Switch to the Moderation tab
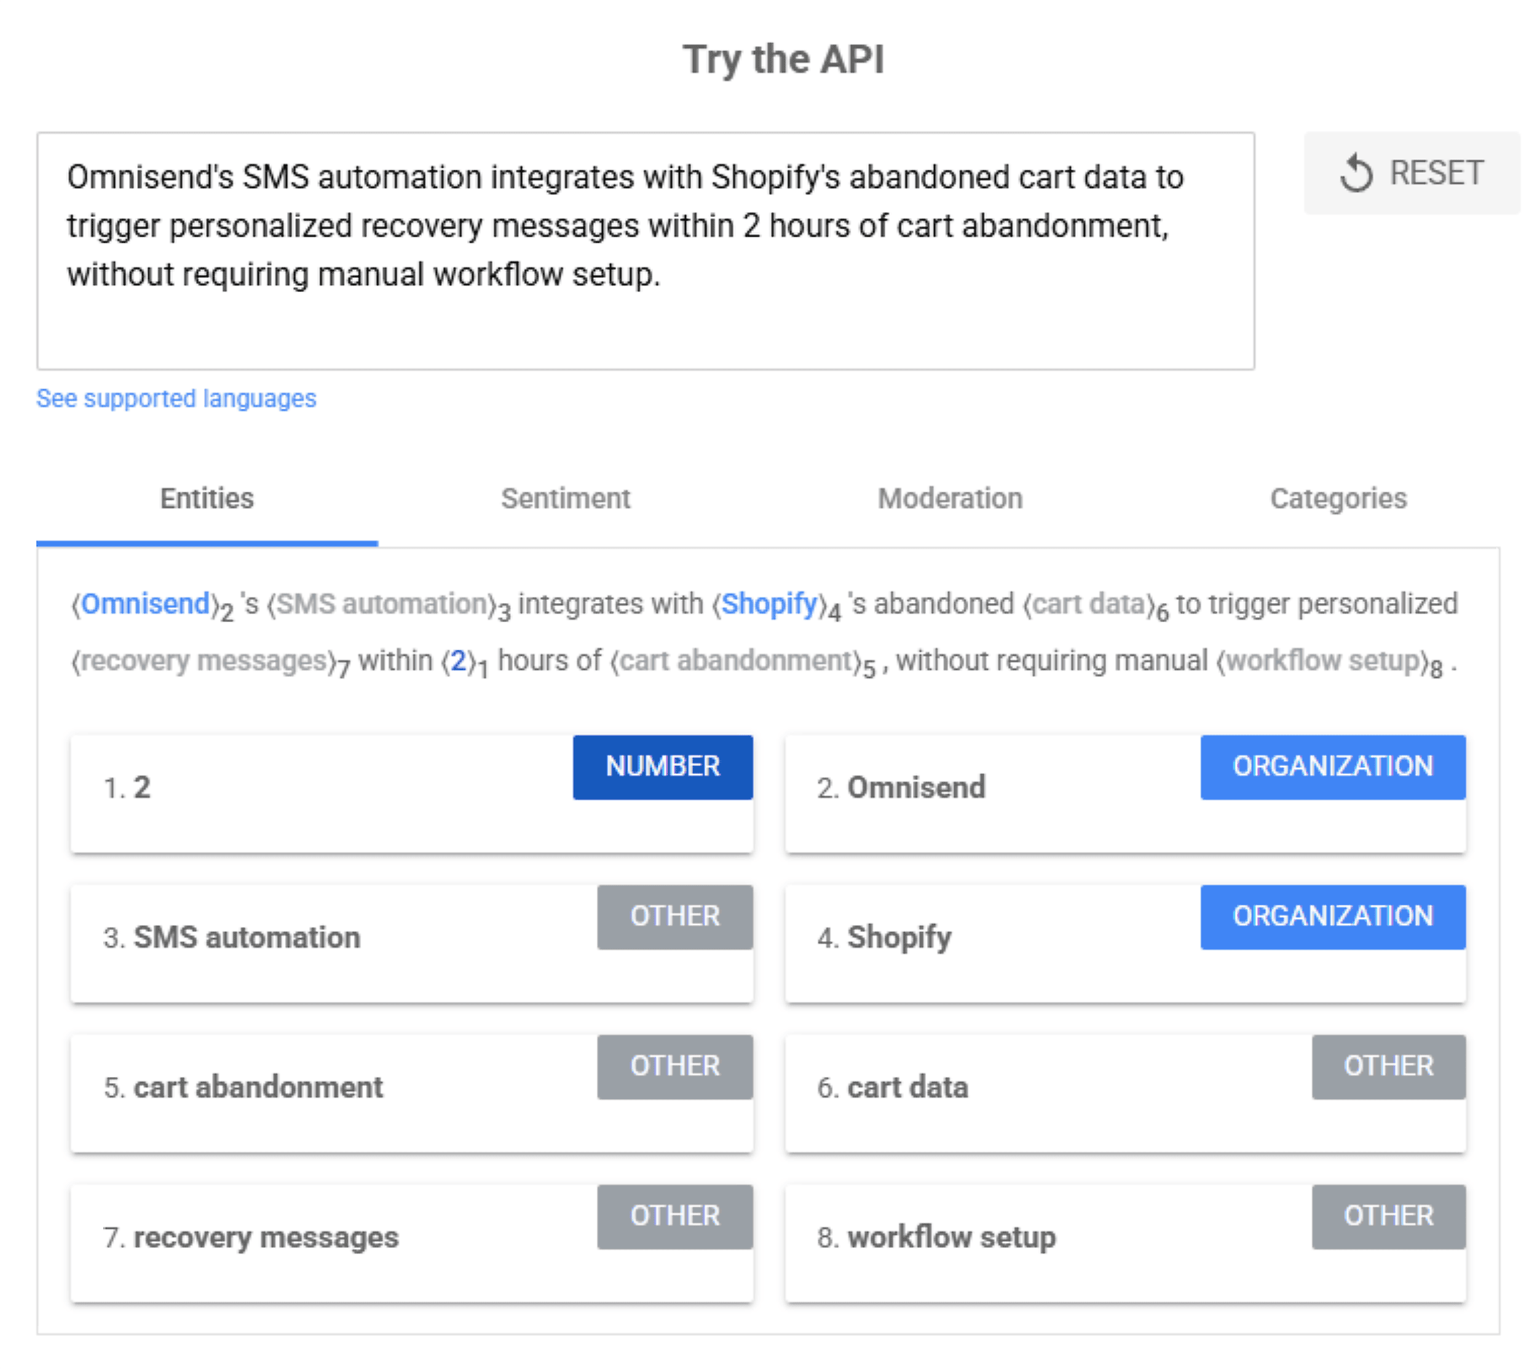Viewport: 1537px width, 1369px height. click(949, 498)
